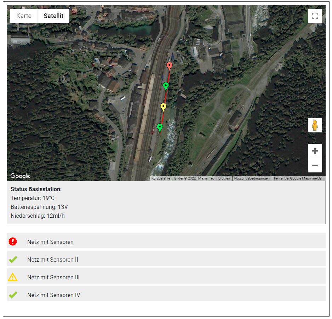Switch to Karte map view
This screenshot has height=319, width=332.
[x=24, y=16]
